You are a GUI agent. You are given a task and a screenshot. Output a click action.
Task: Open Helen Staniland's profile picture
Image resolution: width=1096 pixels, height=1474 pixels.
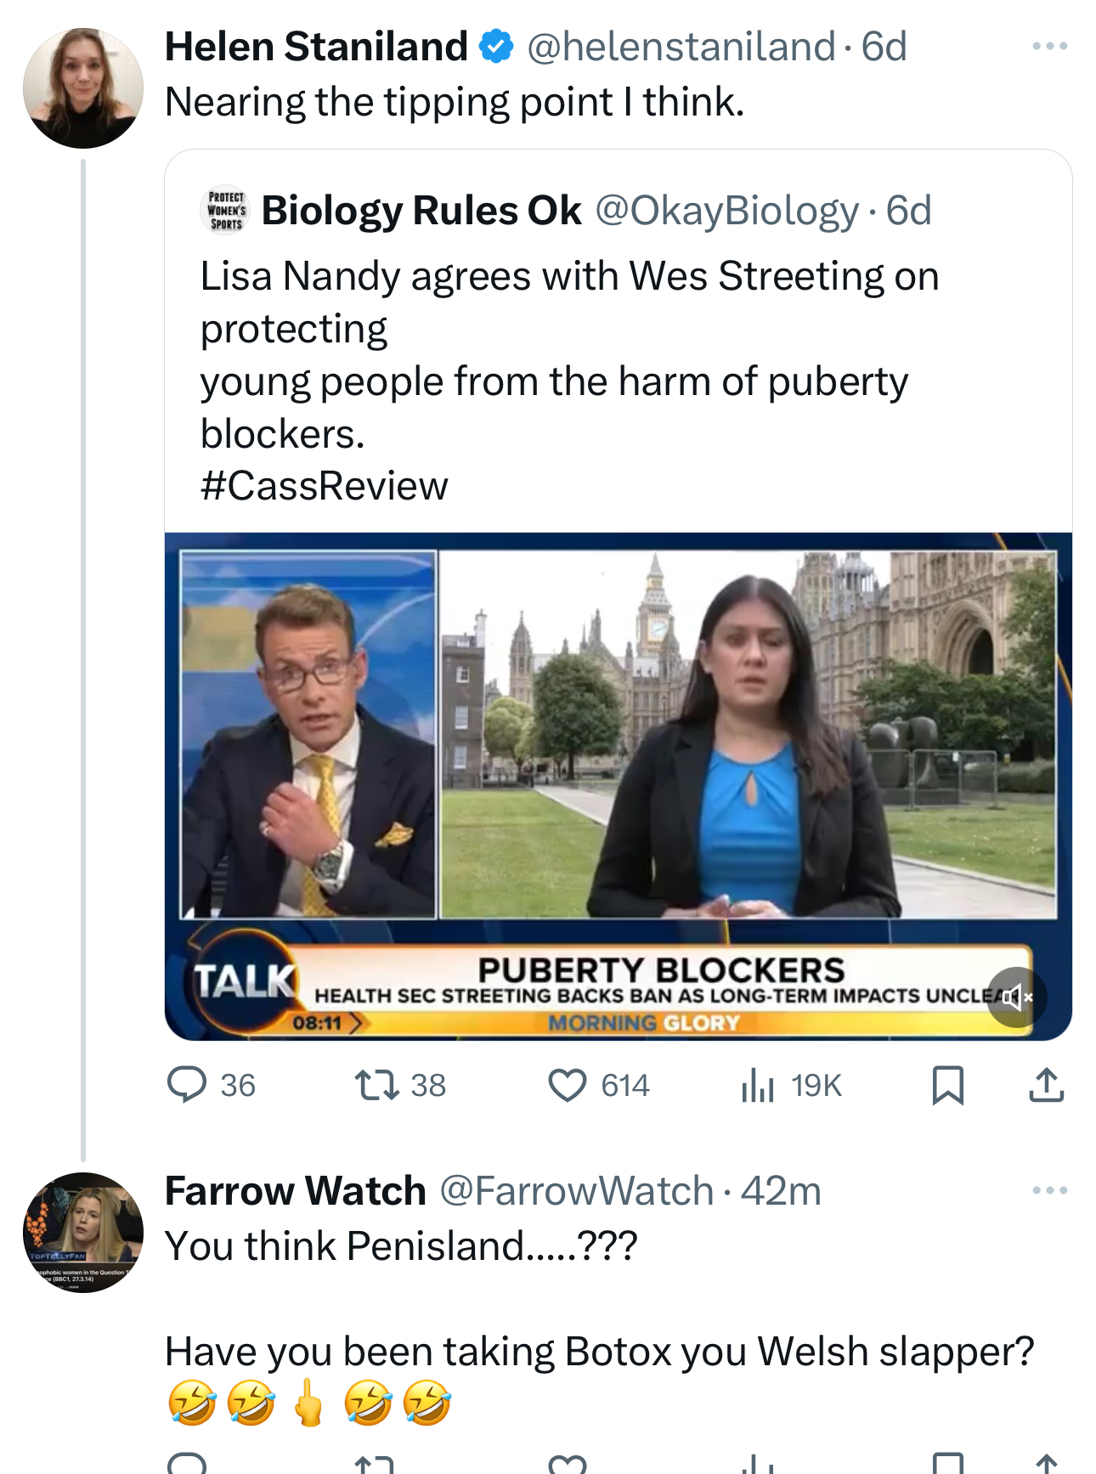[83, 88]
